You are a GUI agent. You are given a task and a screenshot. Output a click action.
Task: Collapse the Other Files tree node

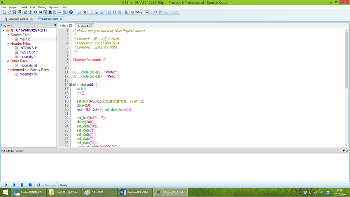pyautogui.click(x=8, y=61)
